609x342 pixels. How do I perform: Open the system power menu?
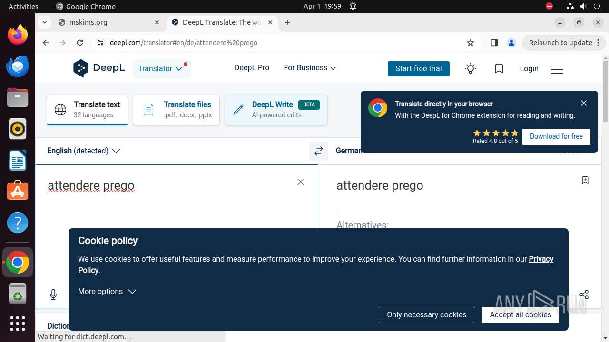tap(597, 6)
